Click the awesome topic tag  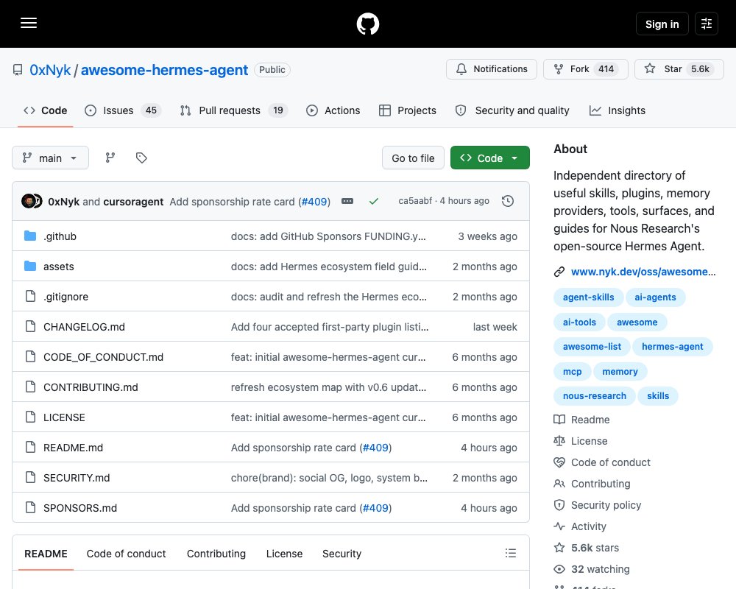pos(637,322)
